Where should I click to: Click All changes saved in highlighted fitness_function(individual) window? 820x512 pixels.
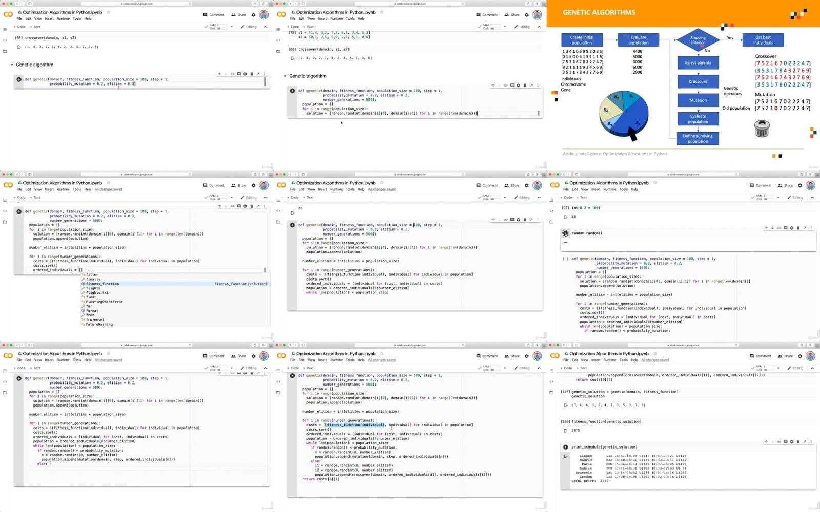[382, 360]
